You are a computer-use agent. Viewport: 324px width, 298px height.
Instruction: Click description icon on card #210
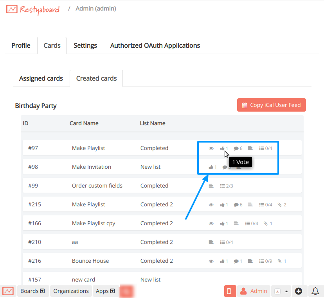pos(211,242)
